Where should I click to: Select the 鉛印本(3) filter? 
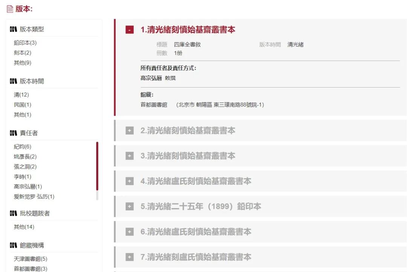[x=24, y=42]
